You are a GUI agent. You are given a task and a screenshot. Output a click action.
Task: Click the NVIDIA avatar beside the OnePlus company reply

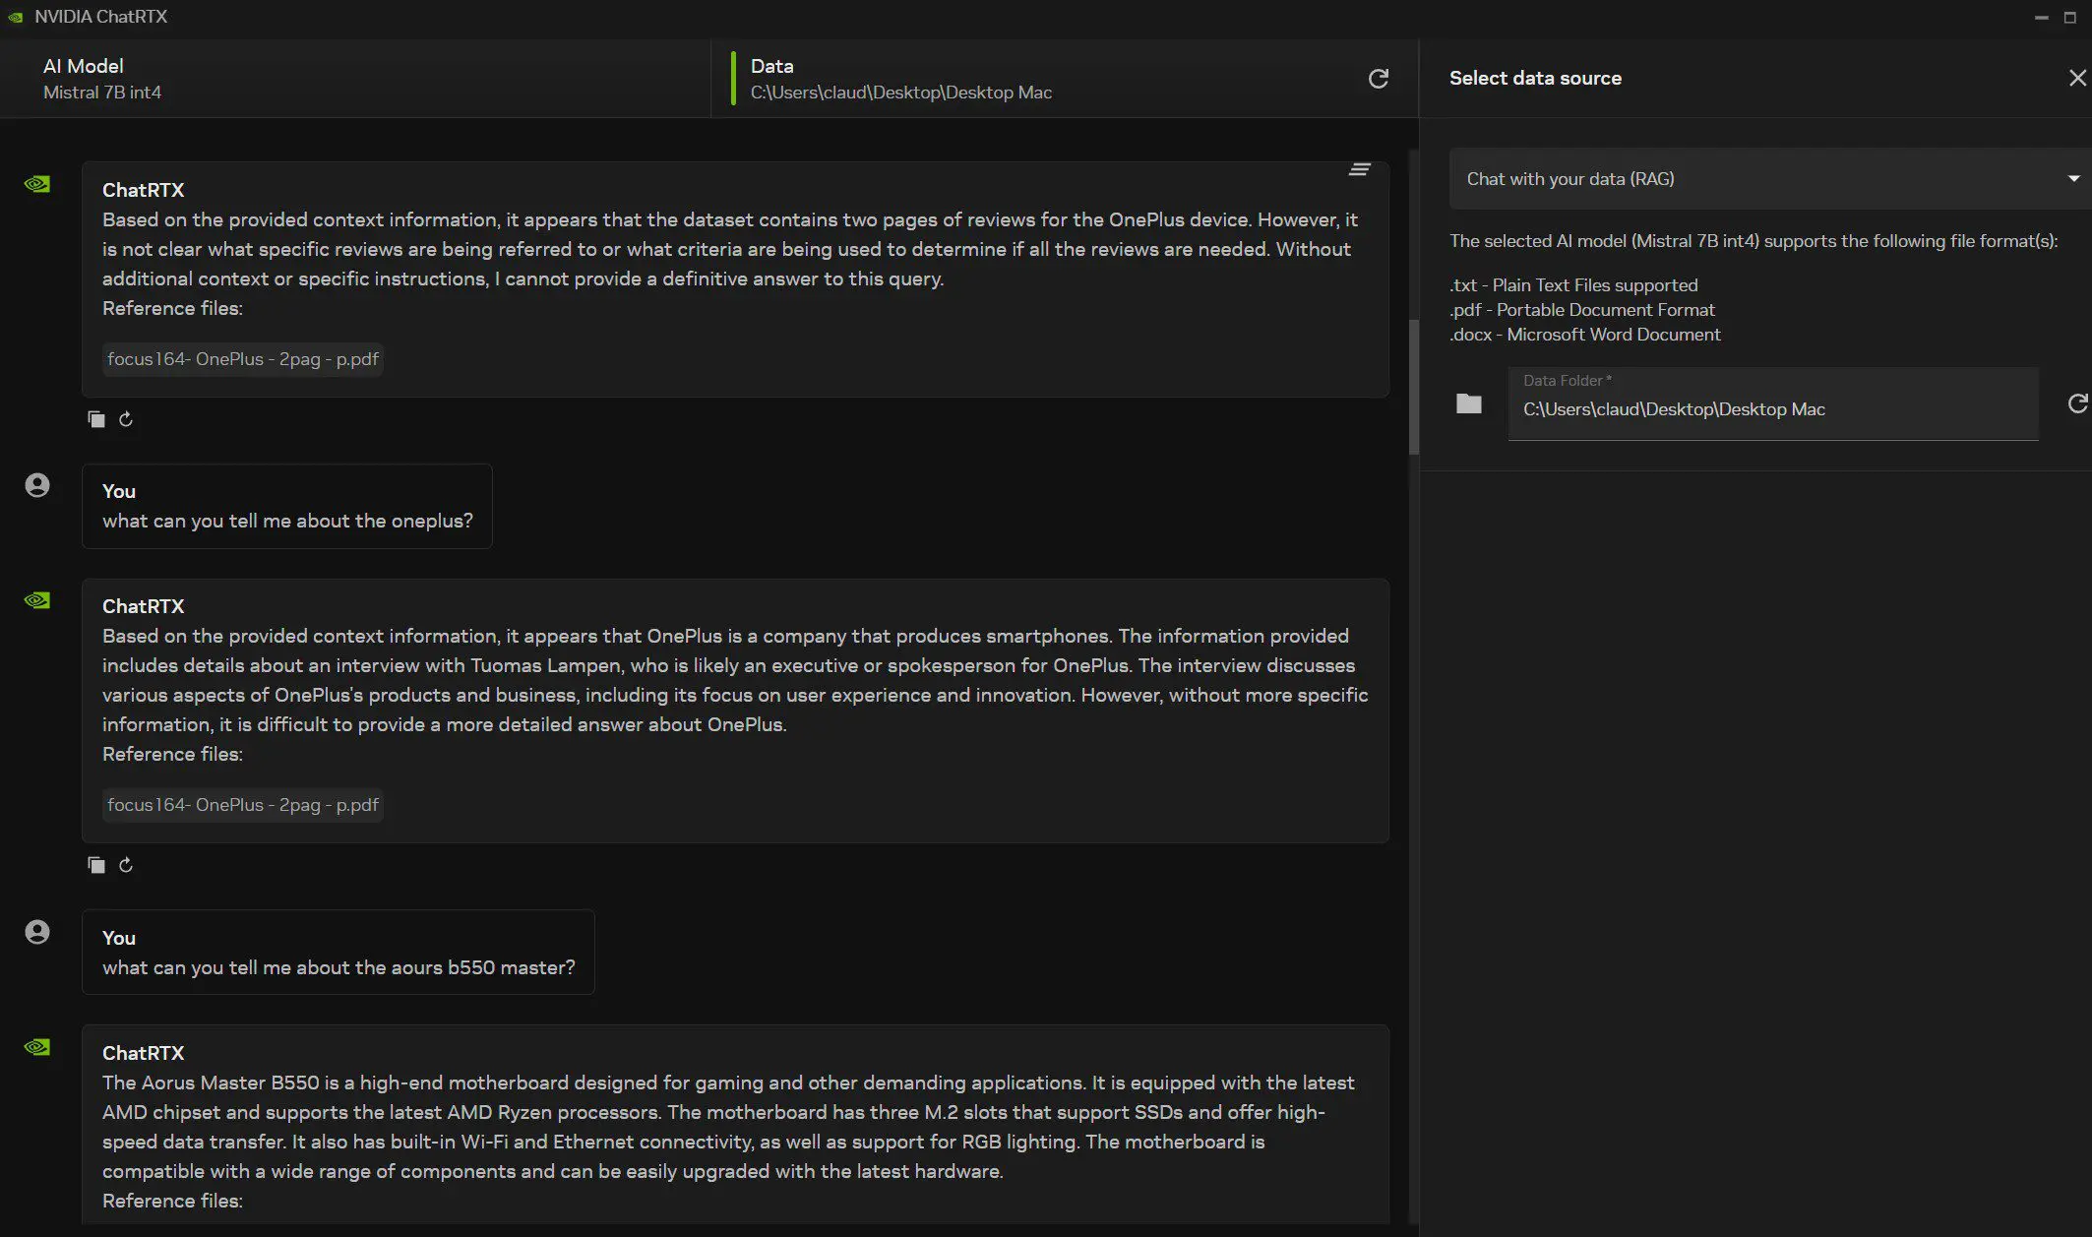click(x=37, y=600)
